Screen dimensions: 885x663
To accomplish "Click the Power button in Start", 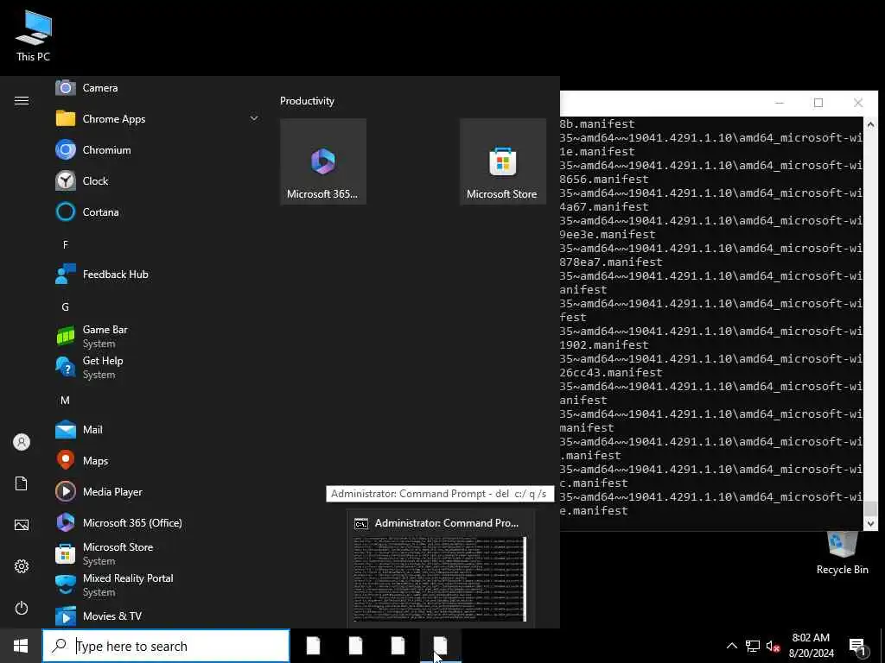I will coord(22,608).
